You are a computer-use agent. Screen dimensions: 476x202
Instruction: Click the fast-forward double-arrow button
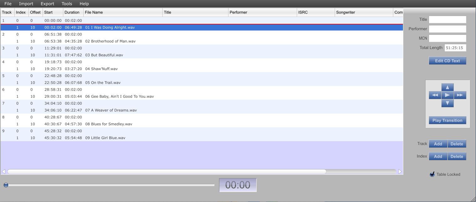point(460,95)
